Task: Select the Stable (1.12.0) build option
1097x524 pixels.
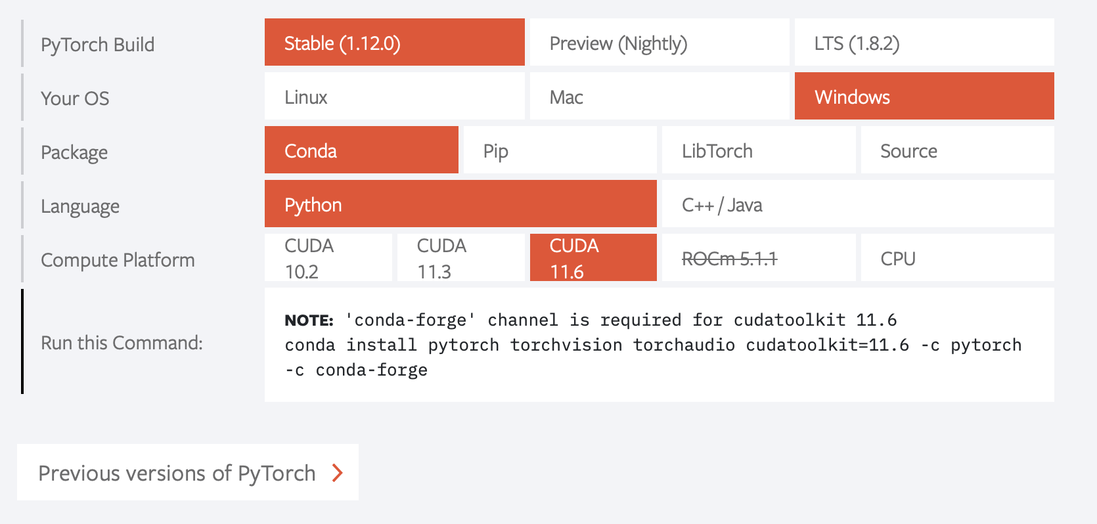Action: (x=394, y=43)
